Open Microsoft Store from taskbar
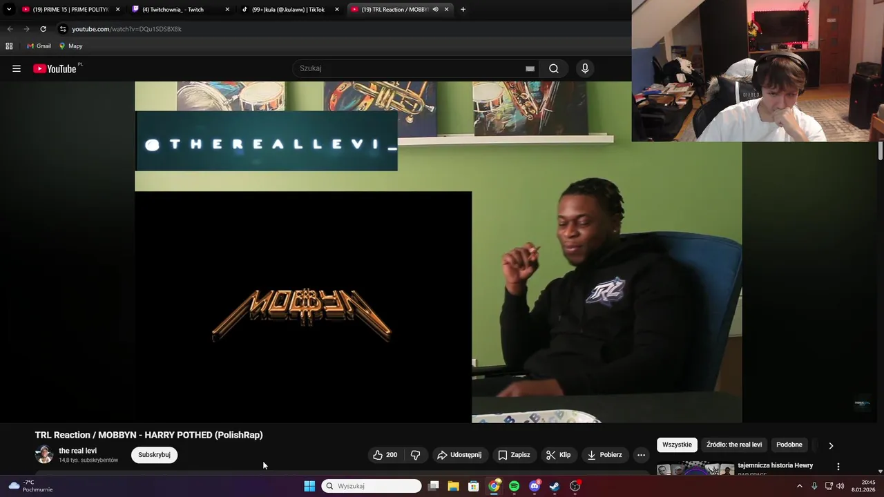Image resolution: width=884 pixels, height=497 pixels. pyautogui.click(x=474, y=486)
